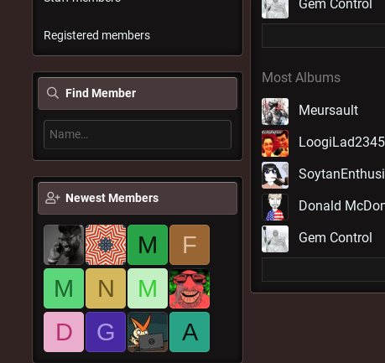Open the red star pattern avatar member
The image size is (385, 363).
click(106, 245)
